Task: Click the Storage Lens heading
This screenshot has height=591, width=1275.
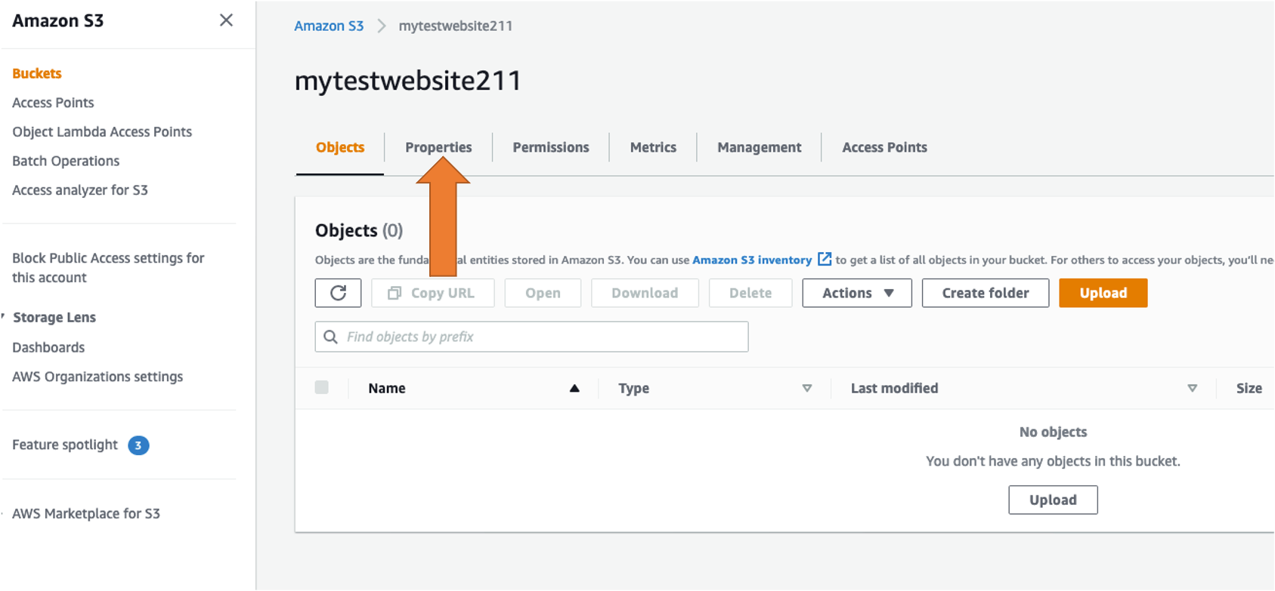Action: click(54, 317)
